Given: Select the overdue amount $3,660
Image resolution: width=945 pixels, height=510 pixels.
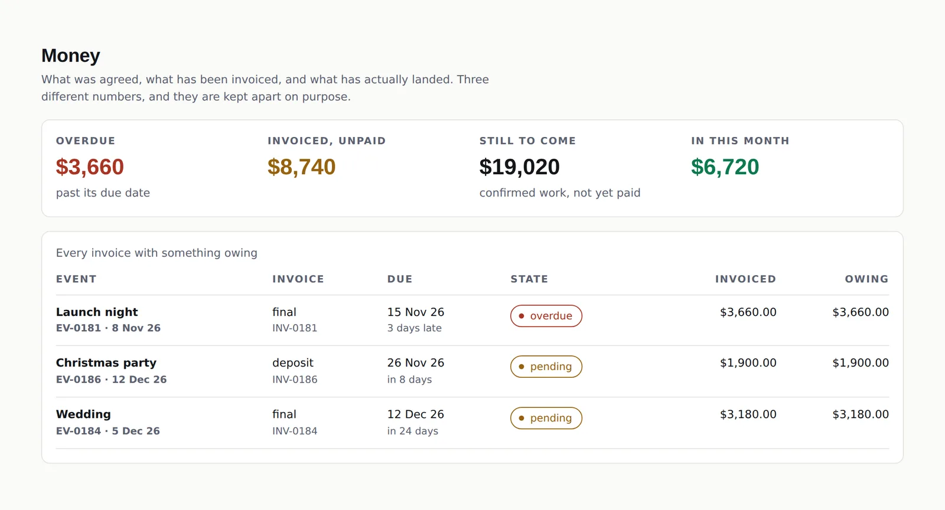Looking at the screenshot, I should (90, 167).
